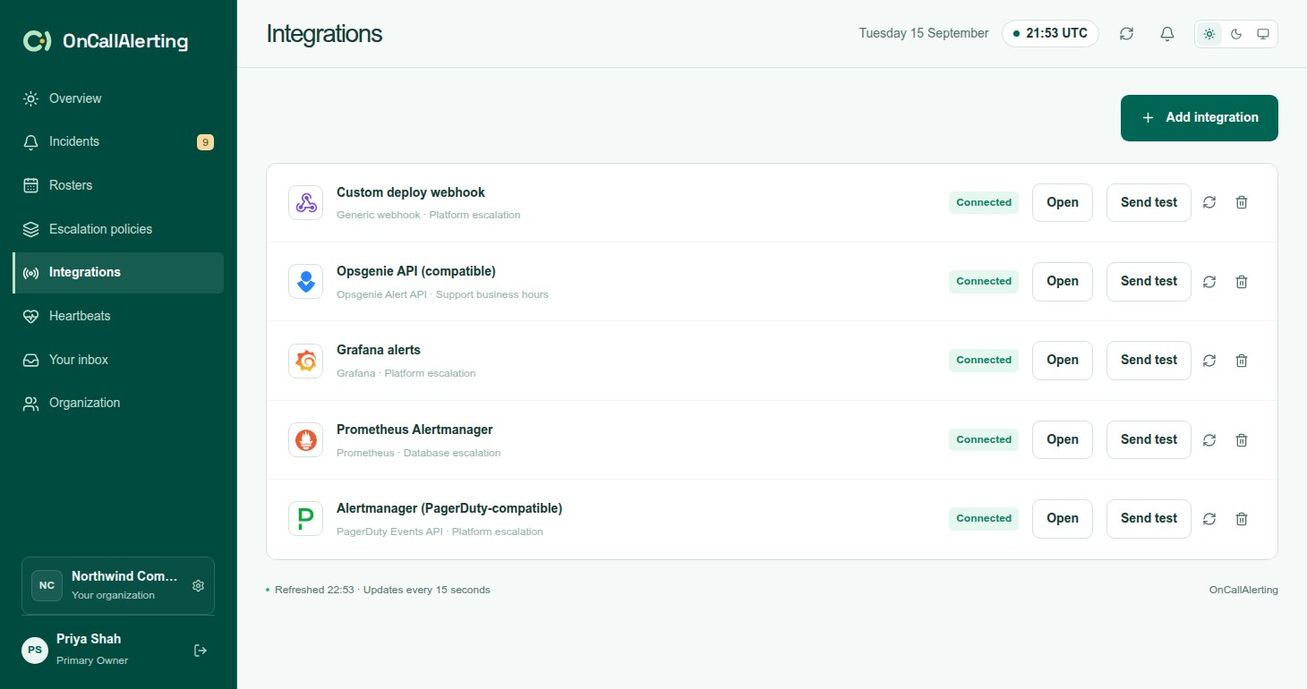Click Add integration button
The image size is (1307, 689).
coord(1200,118)
